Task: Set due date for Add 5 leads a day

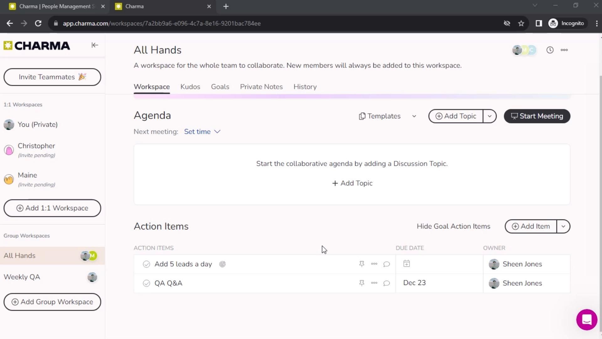Action: point(407,264)
